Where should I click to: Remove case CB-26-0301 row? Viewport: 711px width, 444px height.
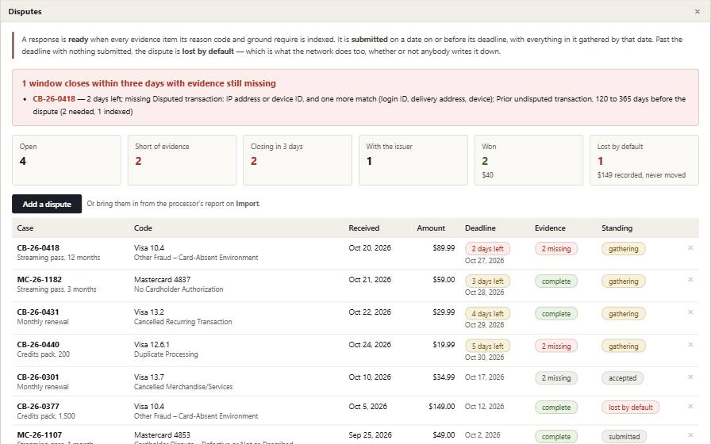point(690,377)
